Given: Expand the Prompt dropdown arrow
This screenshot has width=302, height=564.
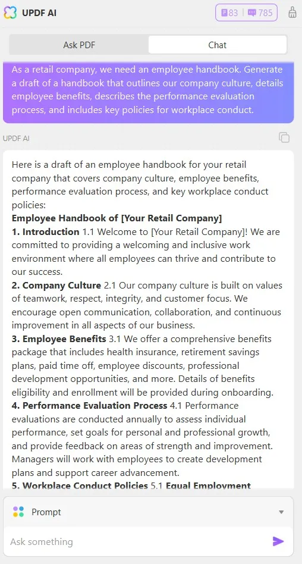Looking at the screenshot, I should coord(282,512).
